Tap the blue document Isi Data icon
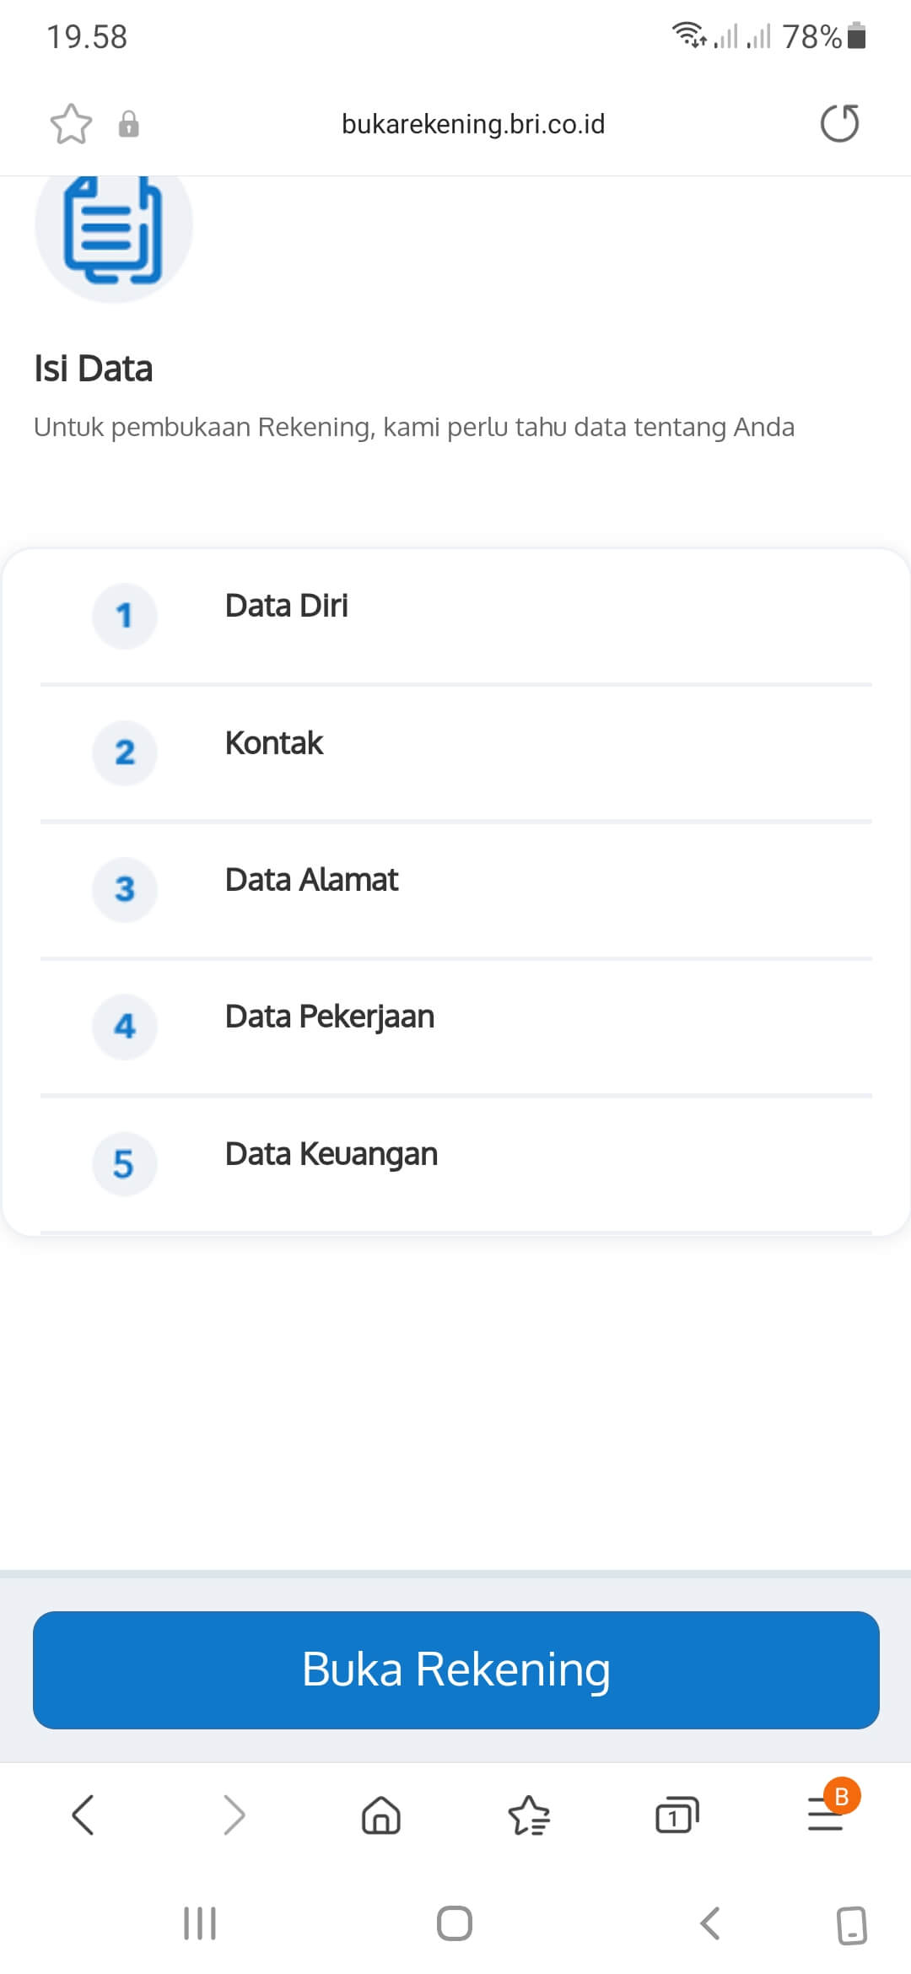 (114, 228)
